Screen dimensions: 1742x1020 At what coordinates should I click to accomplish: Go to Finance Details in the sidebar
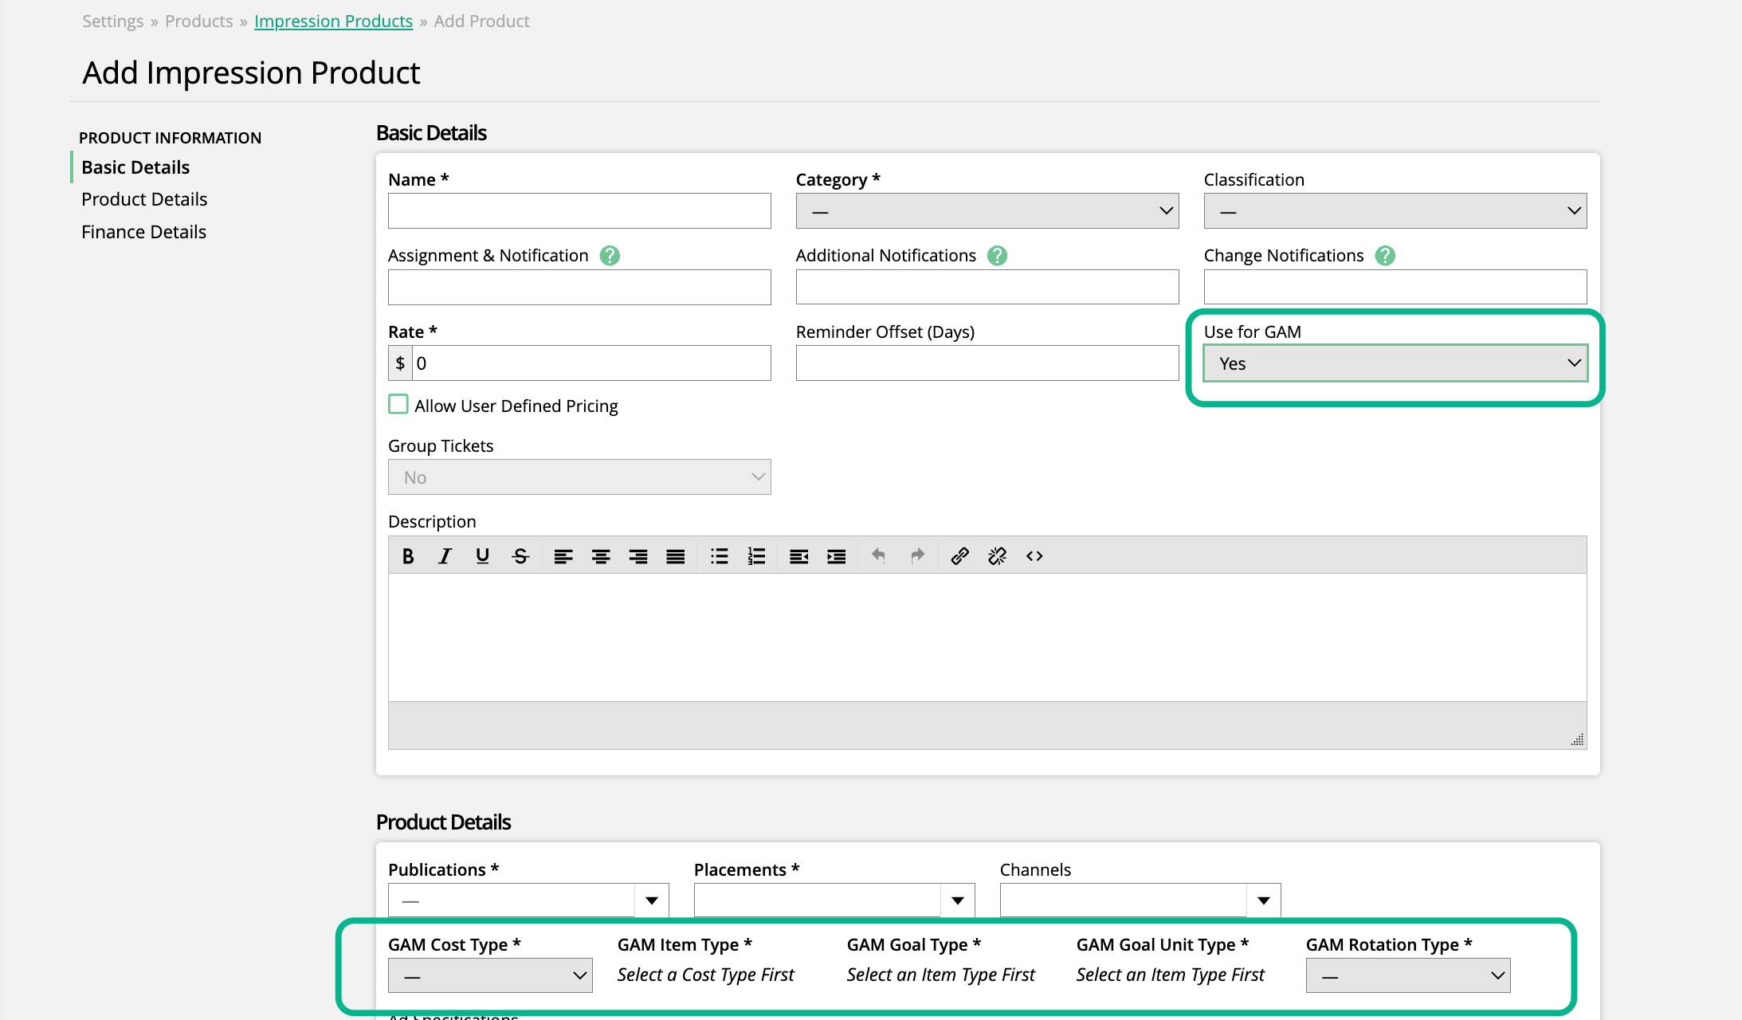(x=143, y=232)
